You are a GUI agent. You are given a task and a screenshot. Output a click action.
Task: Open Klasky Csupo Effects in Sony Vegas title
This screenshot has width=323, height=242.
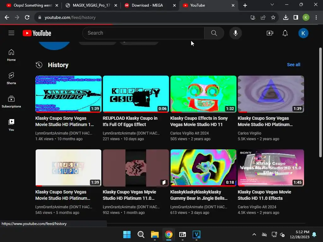click(199, 121)
